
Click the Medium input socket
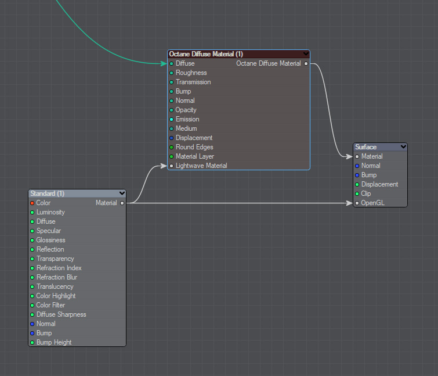tap(172, 128)
